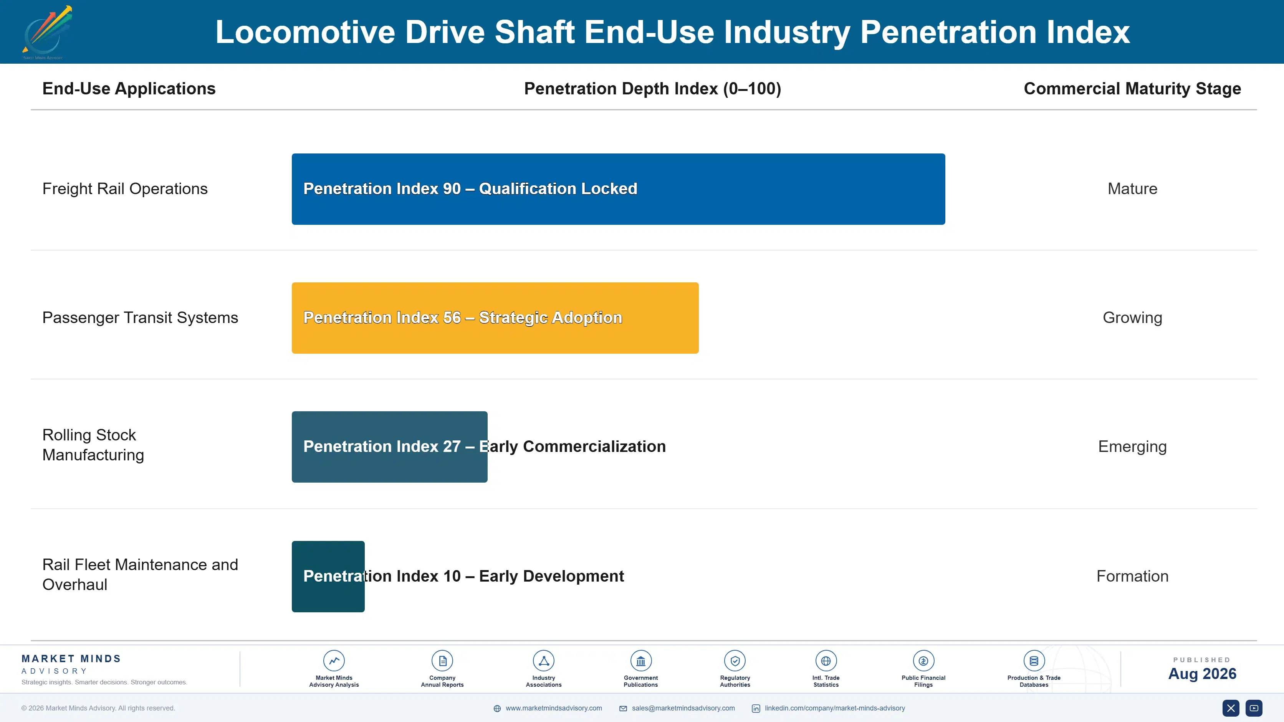Viewport: 1284px width, 722px height.
Task: Select the Public Financial Filings icon
Action: tap(923, 661)
